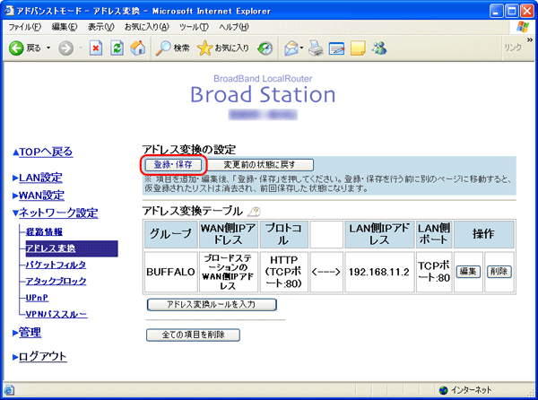This screenshot has width=538, height=400.
Task: Open the VPNパススルー sidebar link
Action: pyautogui.click(x=56, y=314)
